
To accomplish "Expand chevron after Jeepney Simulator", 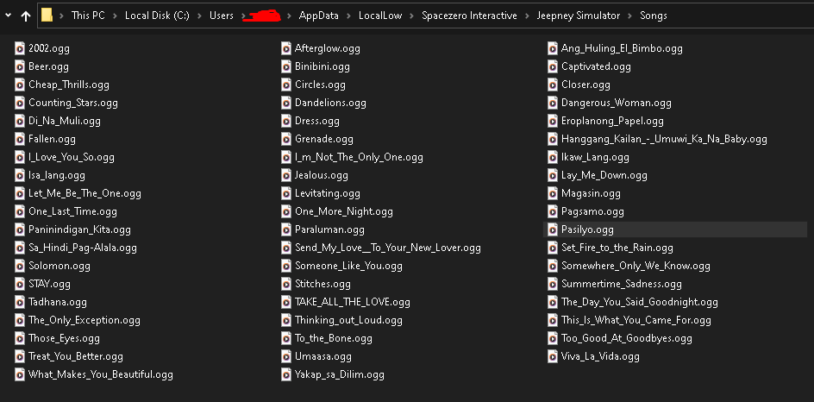I will [630, 16].
